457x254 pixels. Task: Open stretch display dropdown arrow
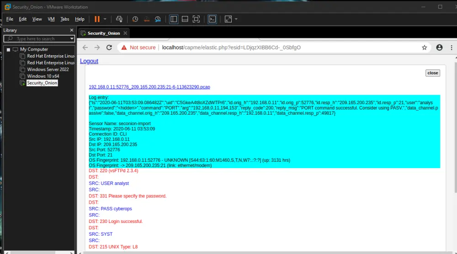click(236, 19)
